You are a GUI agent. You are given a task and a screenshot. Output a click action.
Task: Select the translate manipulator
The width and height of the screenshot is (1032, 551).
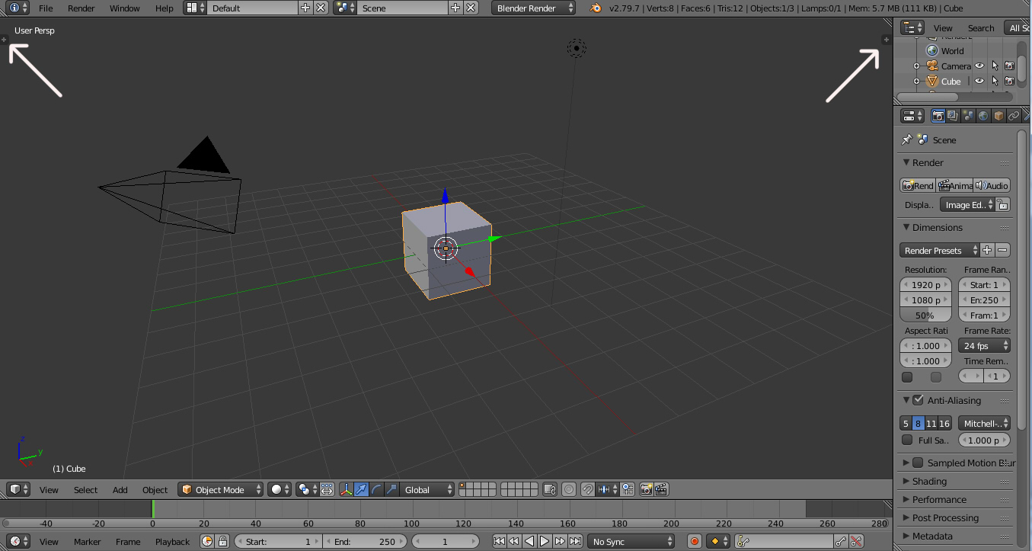click(x=362, y=489)
